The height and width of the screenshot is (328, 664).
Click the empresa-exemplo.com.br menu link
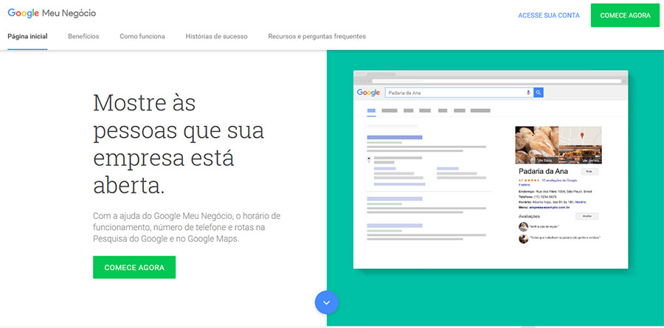click(549, 207)
